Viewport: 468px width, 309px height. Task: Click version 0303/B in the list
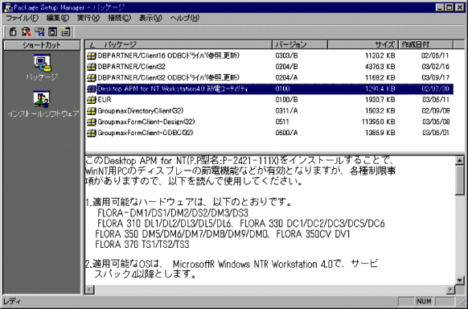point(286,56)
